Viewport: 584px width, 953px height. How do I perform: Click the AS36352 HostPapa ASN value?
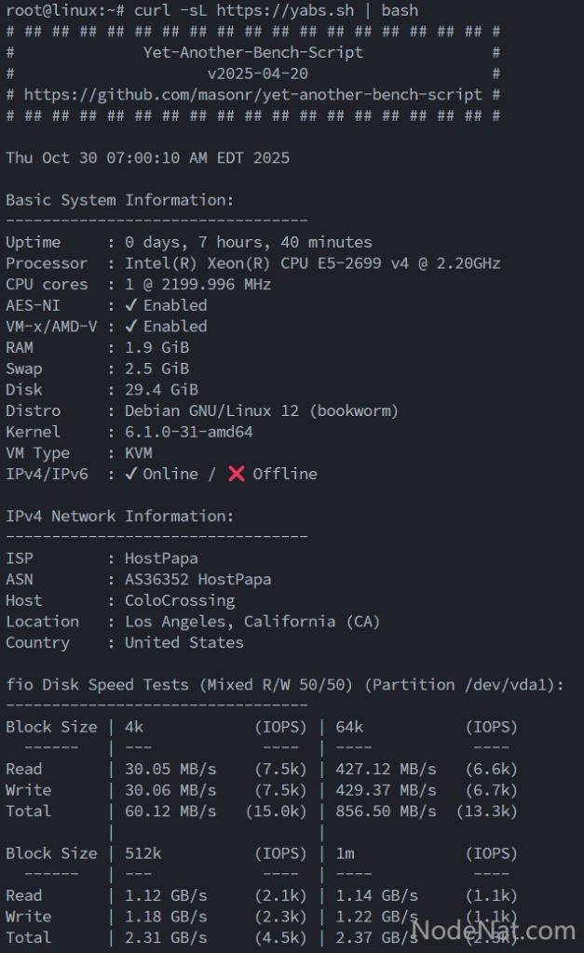click(198, 579)
